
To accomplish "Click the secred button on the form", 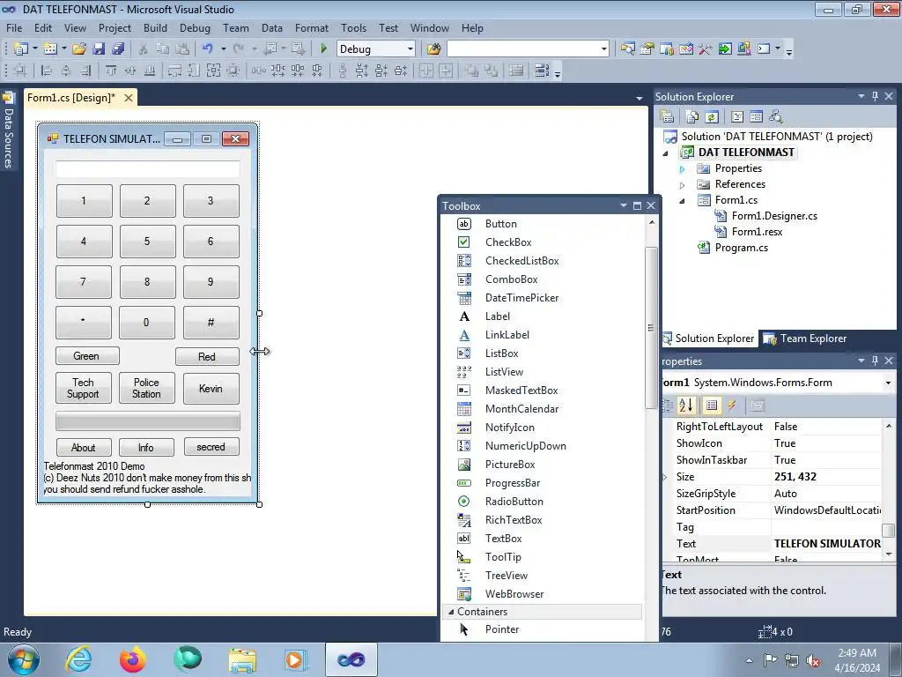I will coord(211,447).
